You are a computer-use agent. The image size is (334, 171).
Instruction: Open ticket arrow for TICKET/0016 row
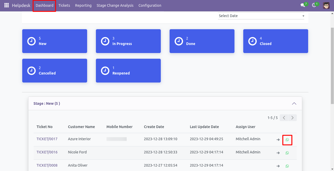[x=278, y=153]
